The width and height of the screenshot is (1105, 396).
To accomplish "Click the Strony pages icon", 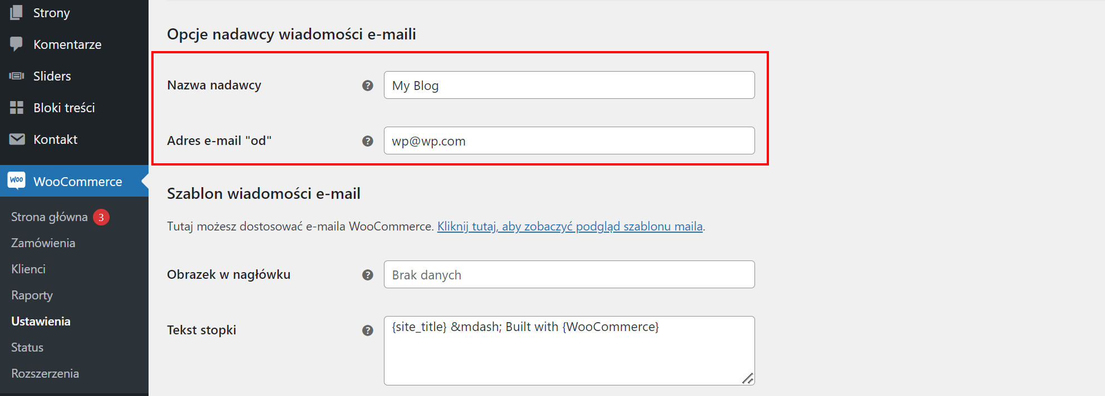I will (x=17, y=12).
